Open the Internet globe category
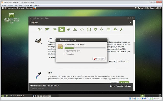 click(x=68, y=29)
